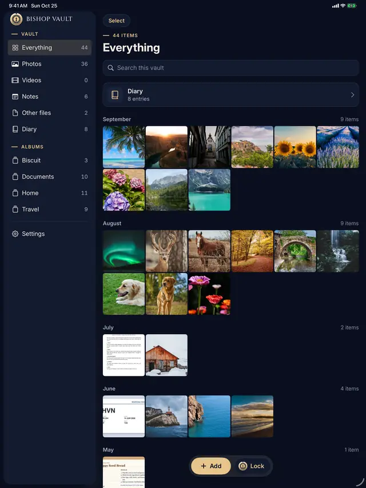Open the Diary 8 entries card

(x=231, y=94)
